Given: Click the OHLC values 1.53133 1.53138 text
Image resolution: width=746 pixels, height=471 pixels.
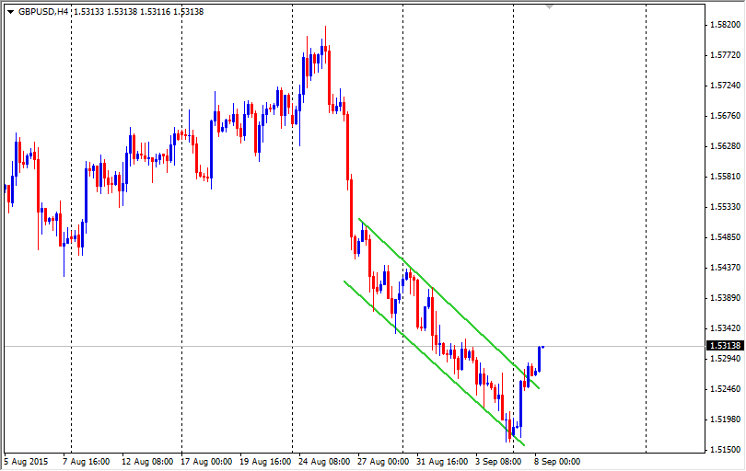Looking at the screenshot, I should pos(106,11).
